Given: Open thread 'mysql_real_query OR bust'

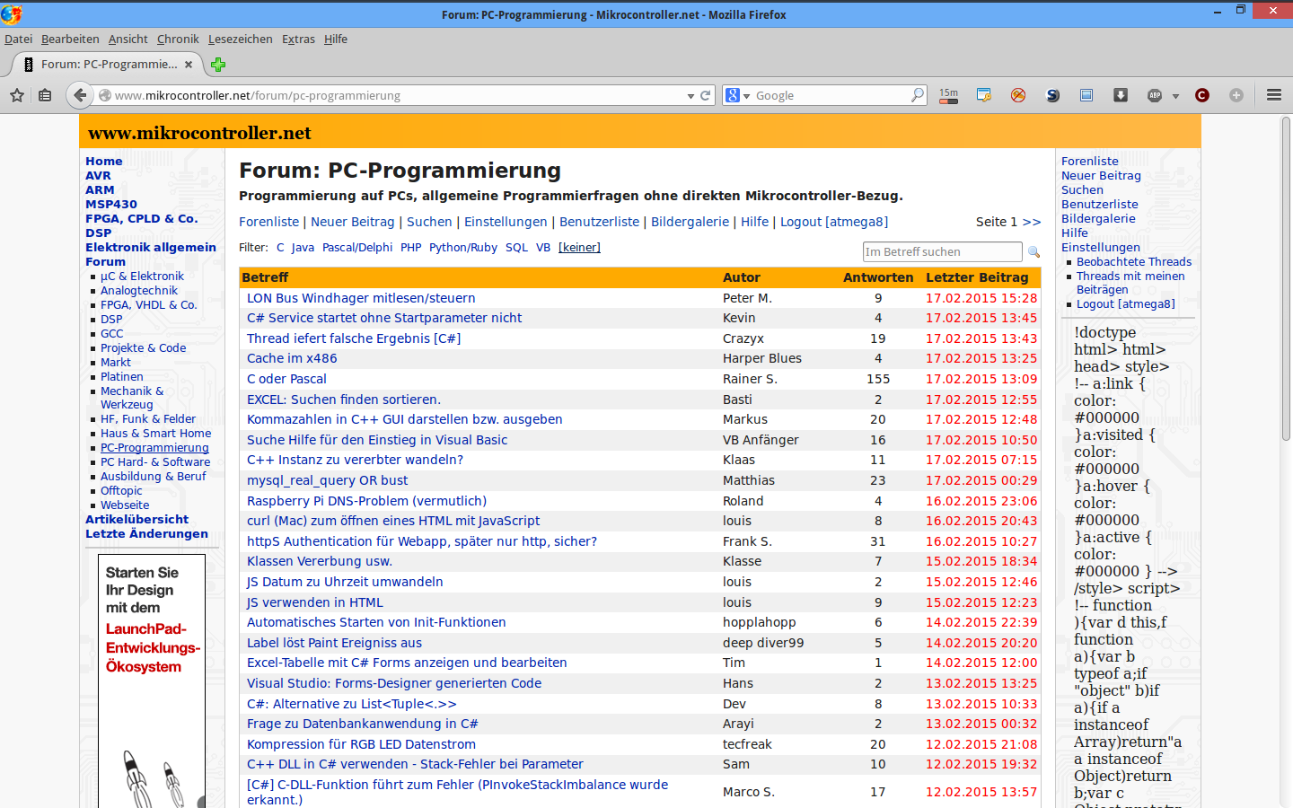Looking at the screenshot, I should [327, 480].
